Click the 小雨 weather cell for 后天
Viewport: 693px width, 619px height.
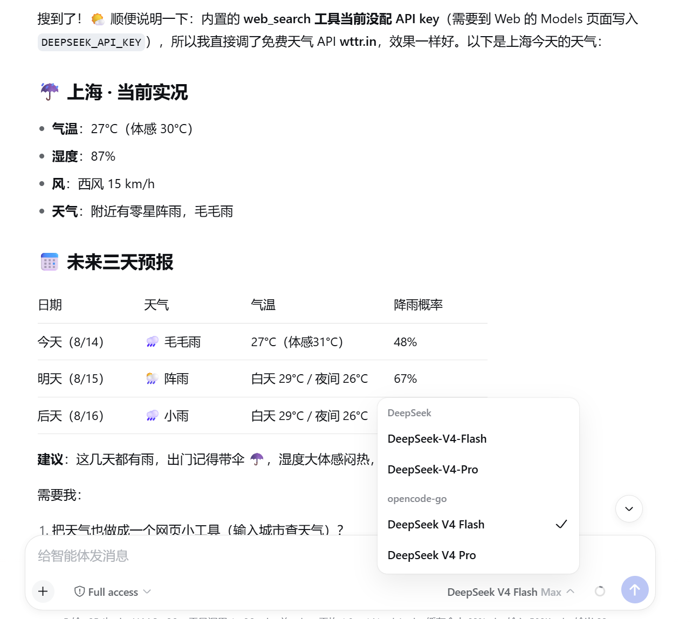pos(167,416)
